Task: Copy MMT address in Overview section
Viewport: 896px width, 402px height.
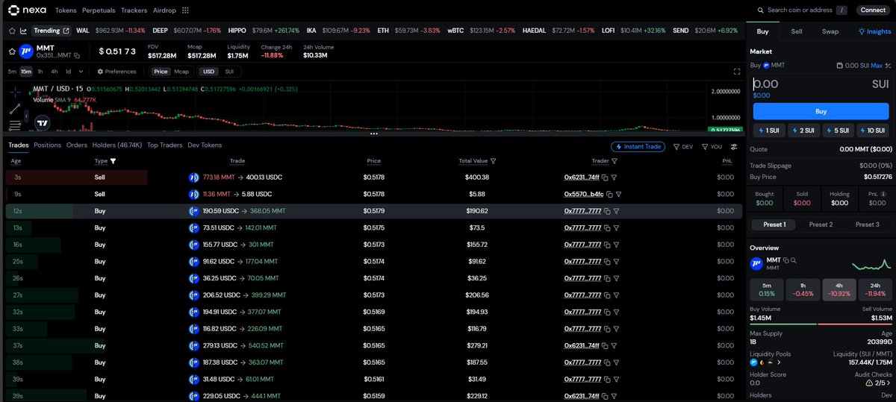Action: pos(786,260)
